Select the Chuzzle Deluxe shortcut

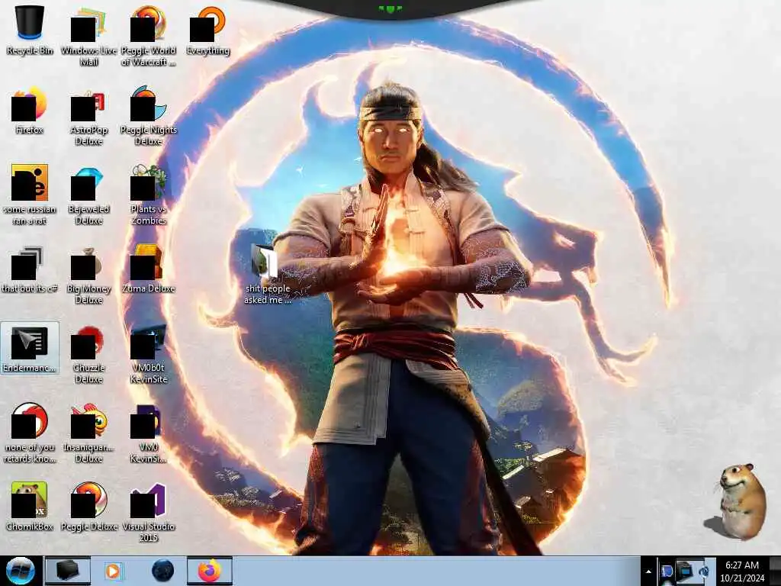tap(88, 354)
